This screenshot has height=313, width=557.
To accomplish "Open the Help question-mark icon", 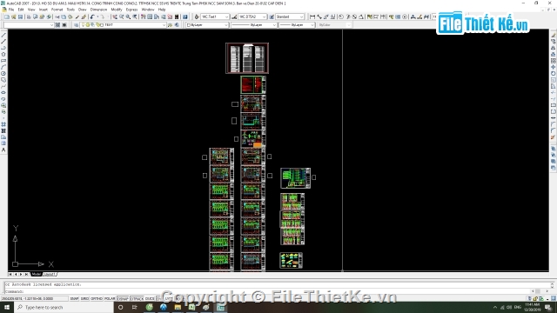I will pos(185,17).
